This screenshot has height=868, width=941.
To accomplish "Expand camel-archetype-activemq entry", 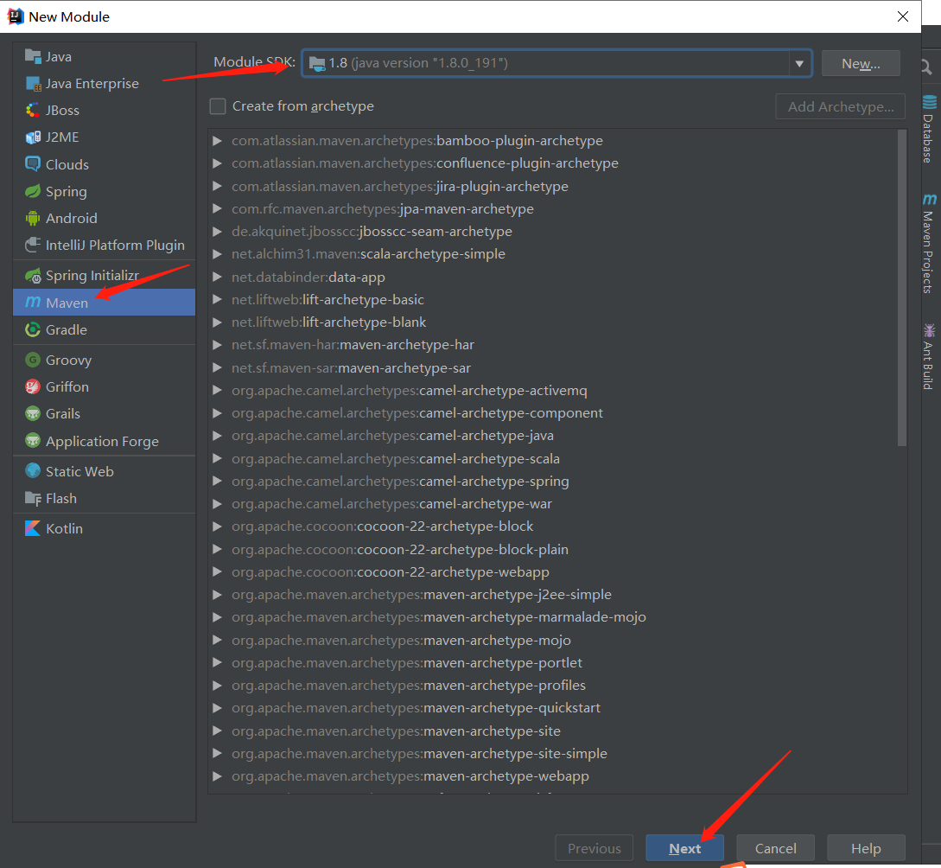I will coord(217,390).
